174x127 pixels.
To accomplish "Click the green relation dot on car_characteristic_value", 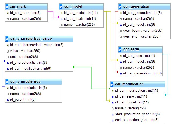I will click(73, 67).
